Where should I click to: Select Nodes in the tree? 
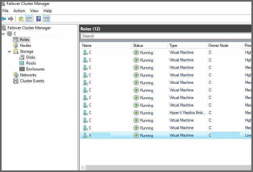click(x=26, y=46)
